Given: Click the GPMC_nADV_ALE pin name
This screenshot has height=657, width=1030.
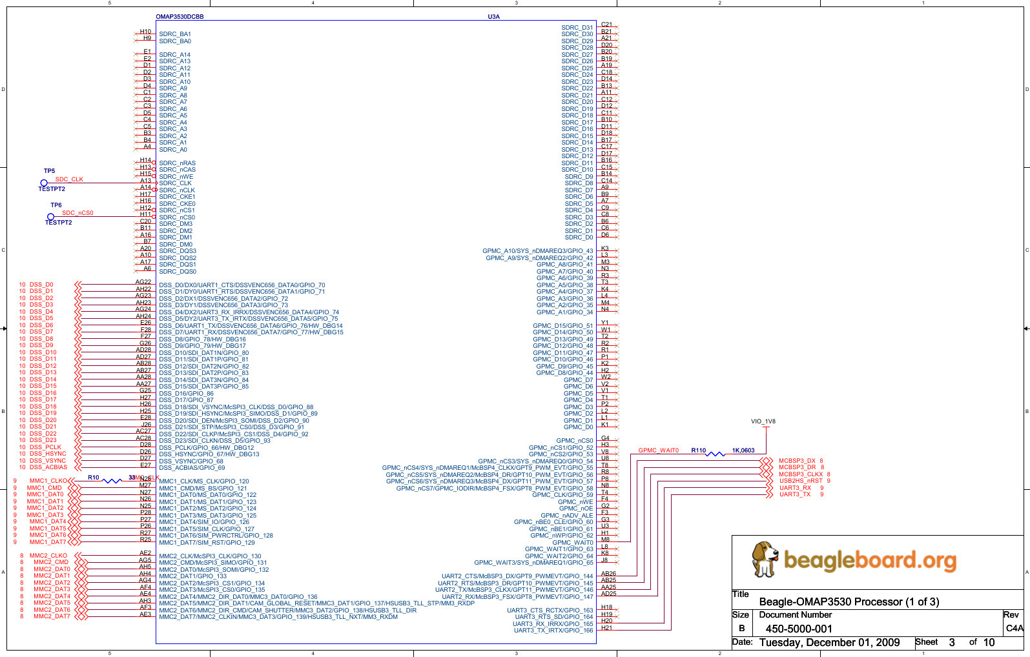Looking at the screenshot, I should [567, 516].
